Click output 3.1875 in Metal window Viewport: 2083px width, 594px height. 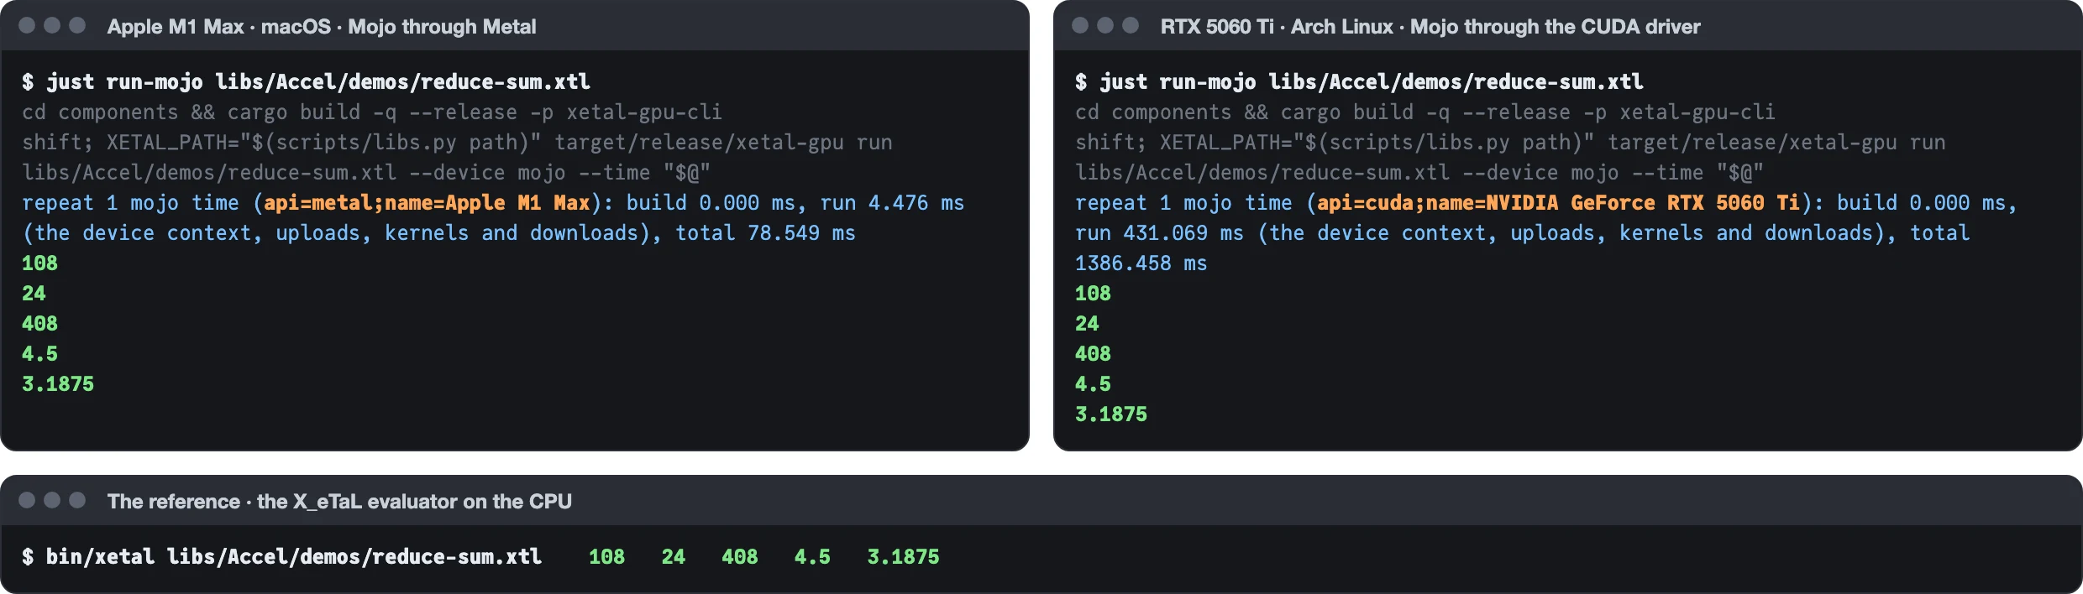click(58, 384)
